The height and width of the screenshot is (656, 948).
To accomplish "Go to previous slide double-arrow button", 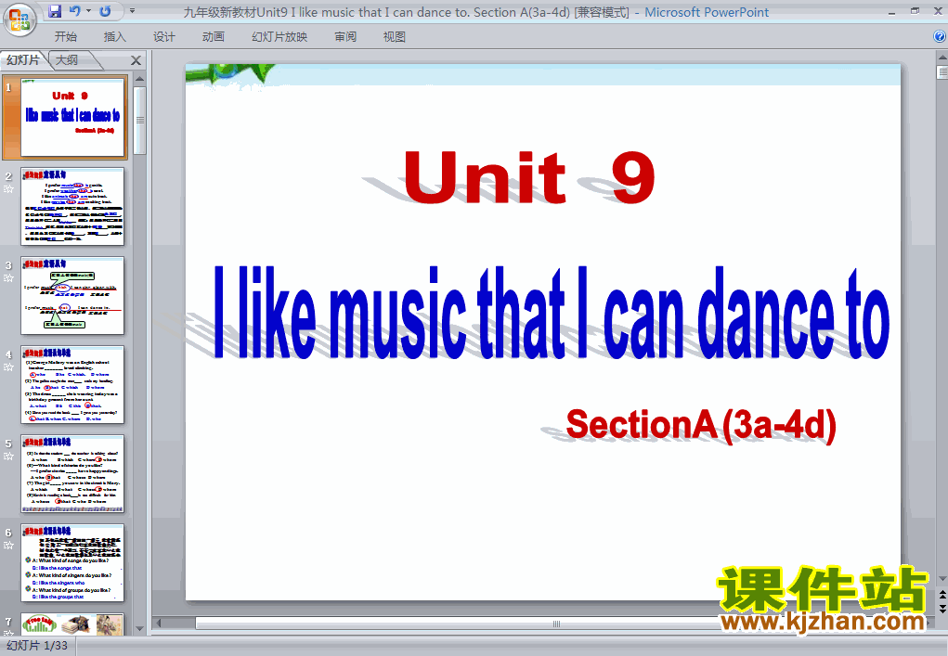I will [x=942, y=595].
